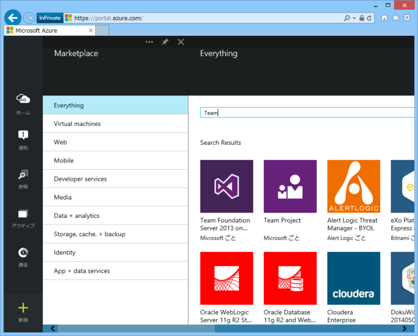Click the lock security icon
Viewport: 418px width, 336px height.
pos(361,18)
